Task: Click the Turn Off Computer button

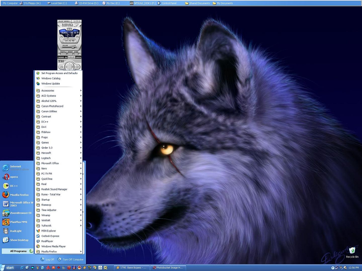Action: tap(71, 259)
